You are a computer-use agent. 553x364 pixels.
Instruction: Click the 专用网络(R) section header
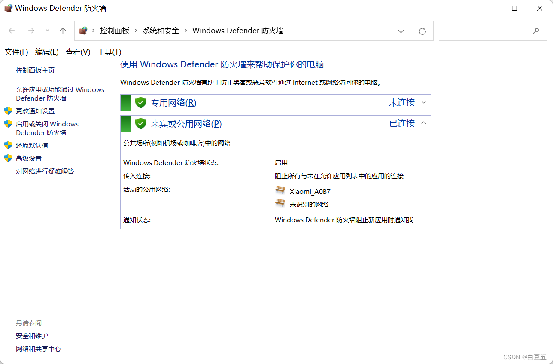(x=276, y=103)
